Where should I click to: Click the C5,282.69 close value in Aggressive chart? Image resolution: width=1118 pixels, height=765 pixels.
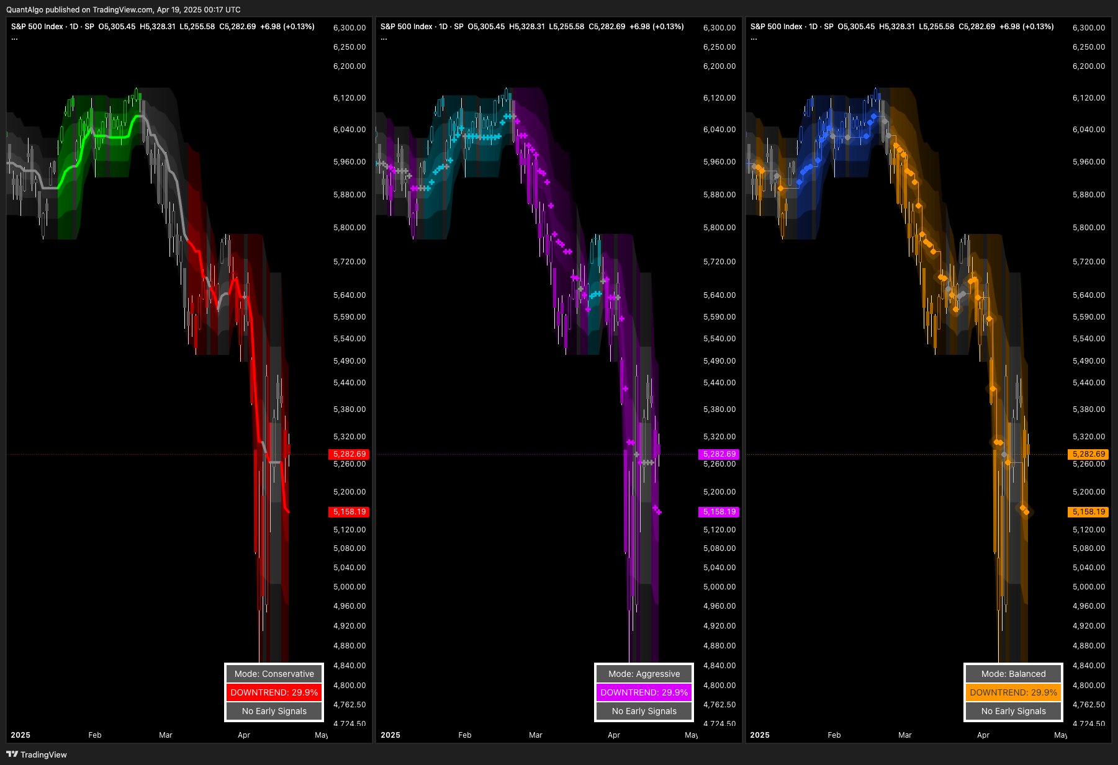point(607,27)
